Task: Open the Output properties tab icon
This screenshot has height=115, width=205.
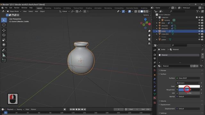Action: click(155, 58)
